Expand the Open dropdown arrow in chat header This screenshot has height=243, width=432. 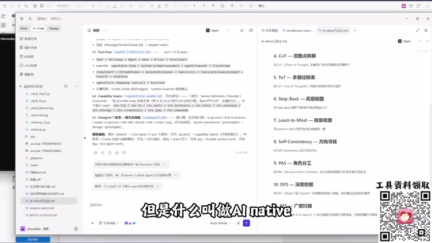point(227,30)
